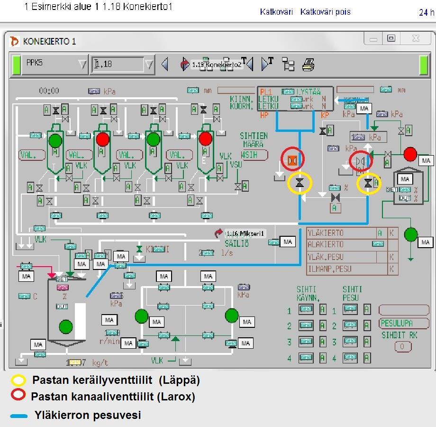Viewport: 436px width, 427px height.
Task: Select the yellow-circled collection valve on the right line
Action: (x=368, y=183)
